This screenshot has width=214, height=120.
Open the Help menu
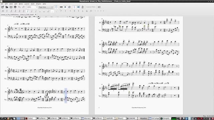(44, 4)
